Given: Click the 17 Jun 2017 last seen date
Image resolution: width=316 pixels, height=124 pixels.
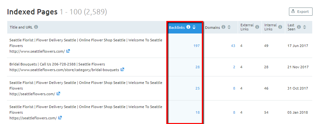Looking at the screenshot, I should click(298, 46).
